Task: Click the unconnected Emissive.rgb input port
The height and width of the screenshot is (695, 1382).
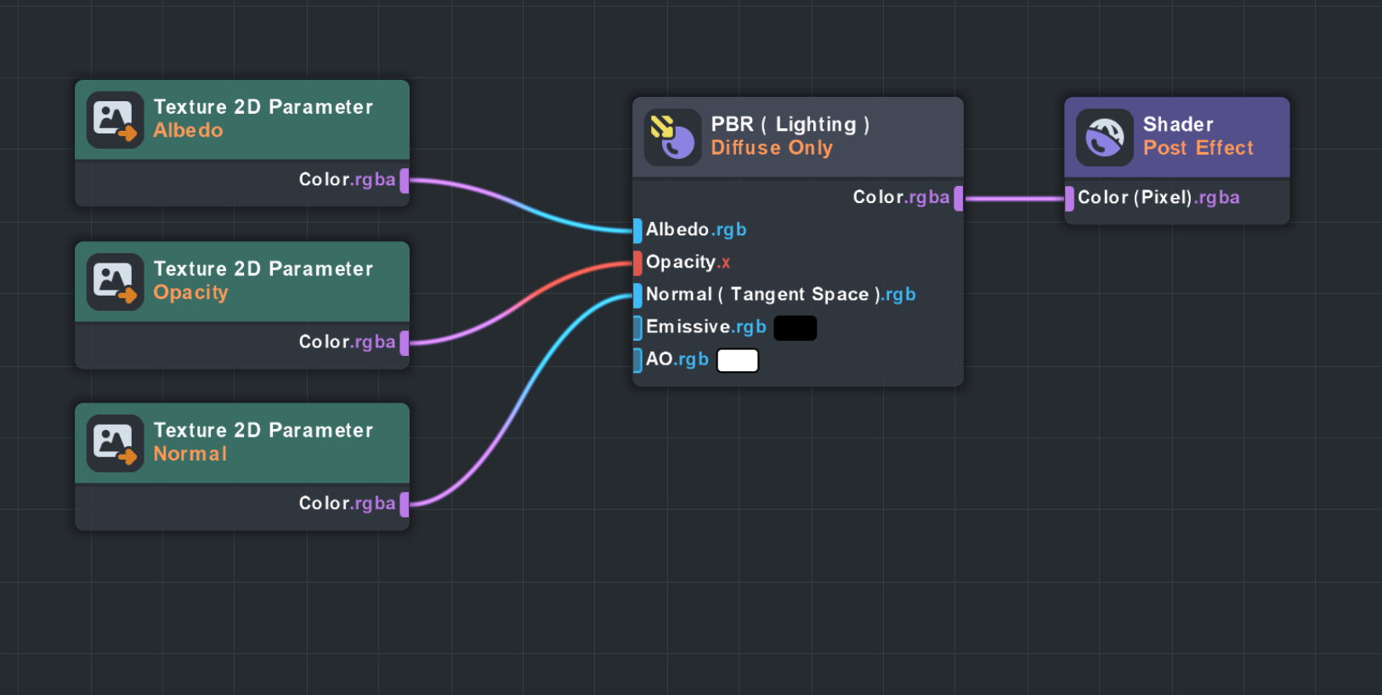Action: coord(637,327)
